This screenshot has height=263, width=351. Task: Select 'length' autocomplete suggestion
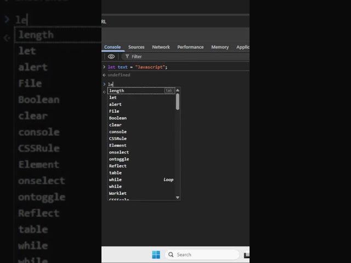(x=141, y=90)
